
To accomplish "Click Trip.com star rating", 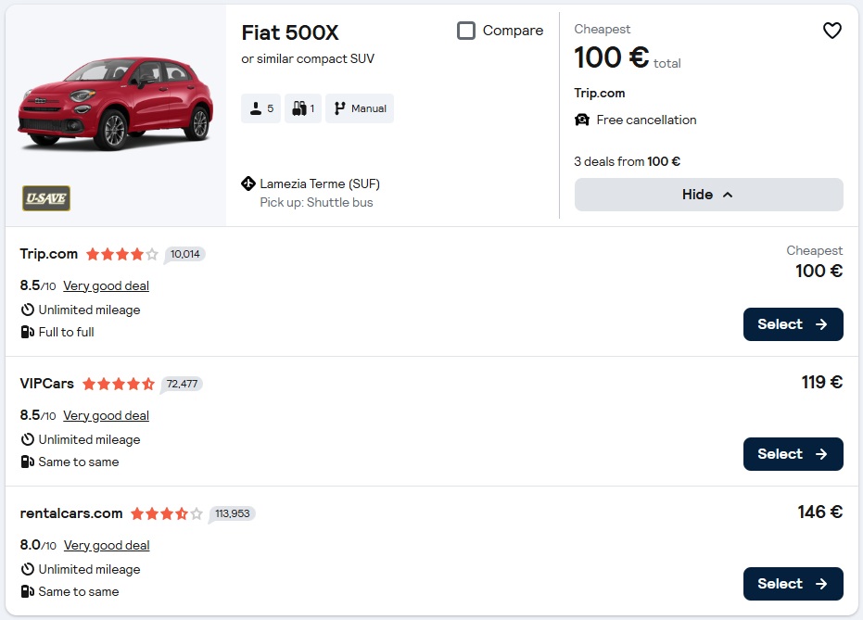I will coord(122,254).
